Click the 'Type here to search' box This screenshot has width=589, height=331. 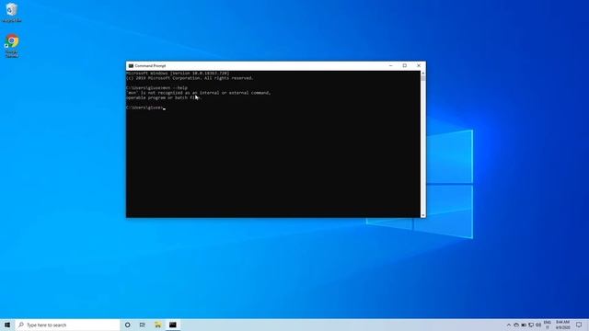(67, 325)
